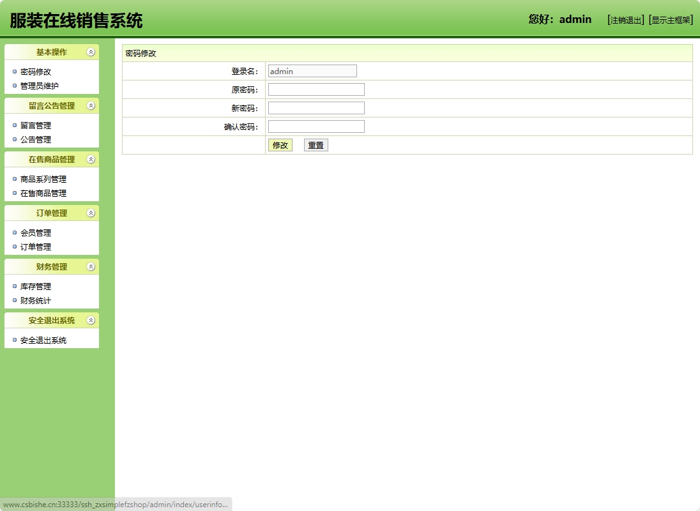
Task: Collapse the 财务管理 section chevron
Action: 91,266
